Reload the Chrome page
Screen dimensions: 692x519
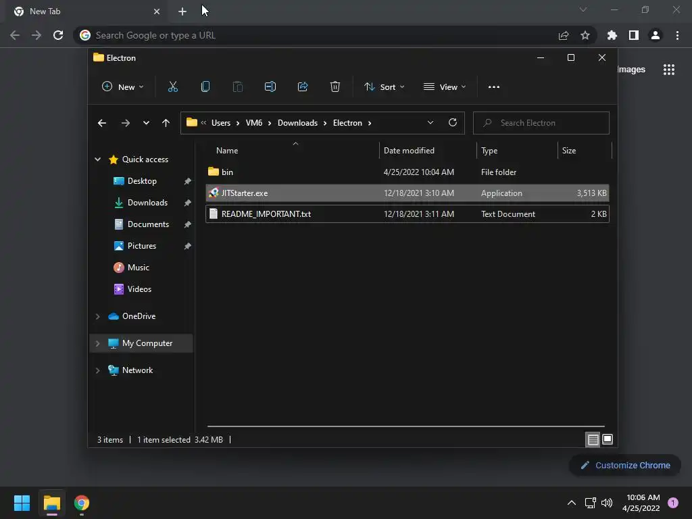[58, 35]
